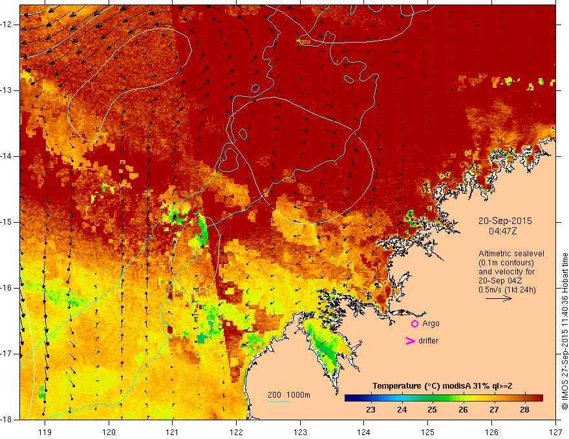
Task: Click the latitude axis label '-16'
Action: tap(6, 288)
